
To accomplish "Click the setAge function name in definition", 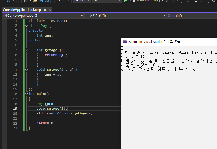I will point(53,70).
